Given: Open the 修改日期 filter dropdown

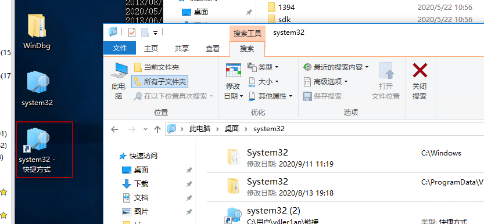Looking at the screenshot, I should coord(233,81).
